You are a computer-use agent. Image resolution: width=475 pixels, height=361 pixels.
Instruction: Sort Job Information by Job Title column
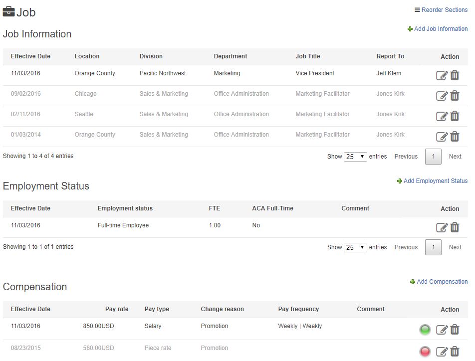(x=308, y=56)
